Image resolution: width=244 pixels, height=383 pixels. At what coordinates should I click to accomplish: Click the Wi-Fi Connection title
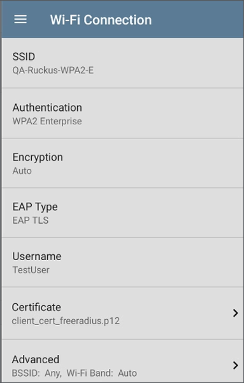click(101, 20)
